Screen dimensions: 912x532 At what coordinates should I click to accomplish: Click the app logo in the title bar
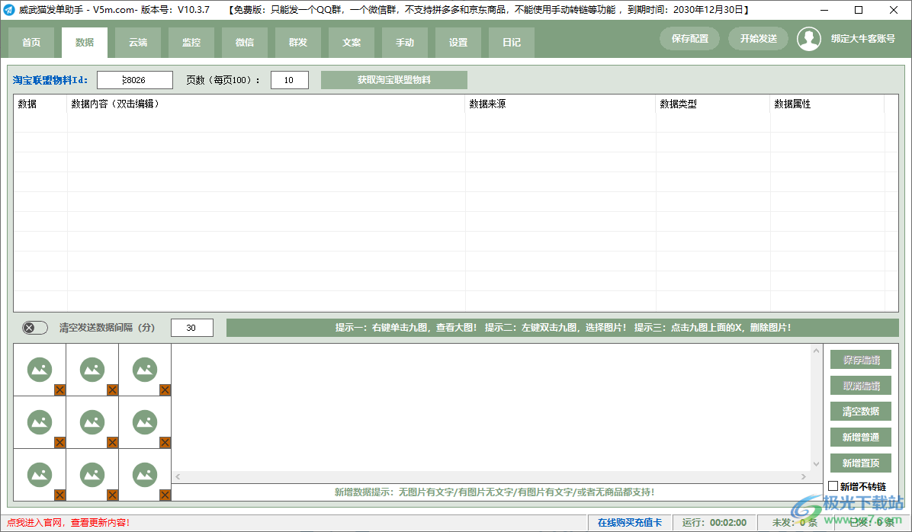[8, 10]
